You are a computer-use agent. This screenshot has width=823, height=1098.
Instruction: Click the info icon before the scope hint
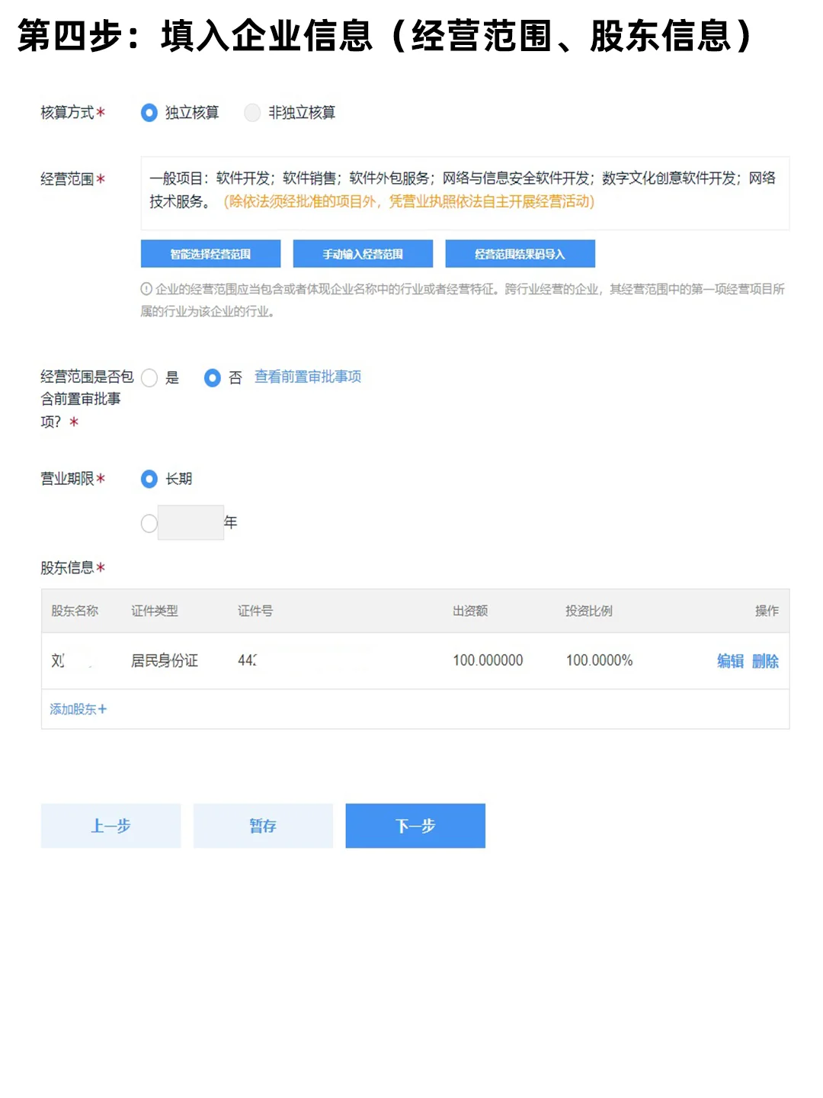pos(146,289)
